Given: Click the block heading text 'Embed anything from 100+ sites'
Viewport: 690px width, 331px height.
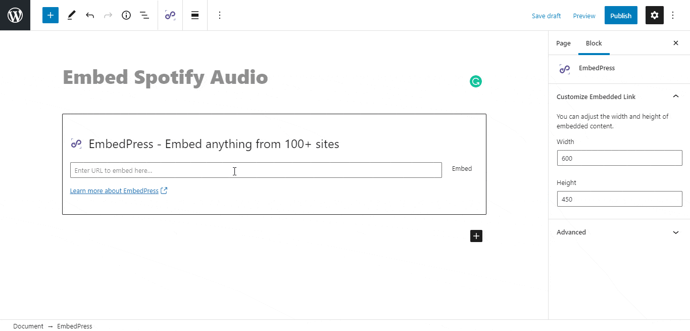Looking at the screenshot, I should pyautogui.click(x=252, y=144).
